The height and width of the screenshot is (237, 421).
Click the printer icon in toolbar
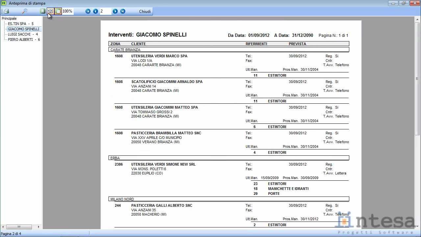point(7,11)
